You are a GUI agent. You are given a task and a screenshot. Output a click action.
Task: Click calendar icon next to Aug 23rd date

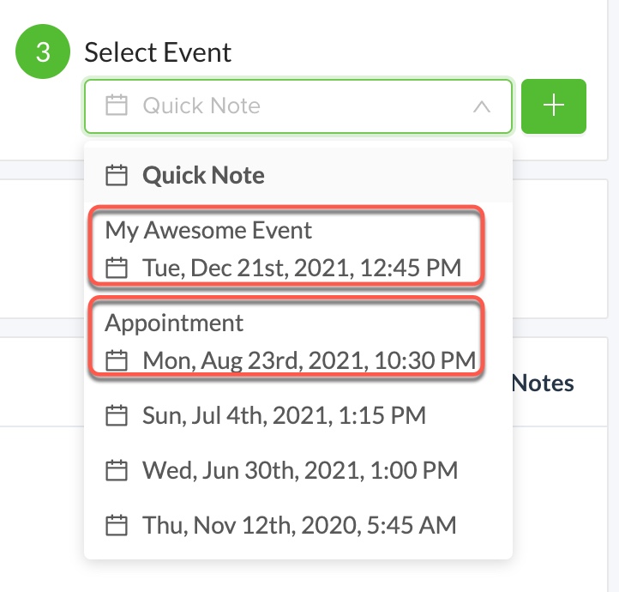116,360
